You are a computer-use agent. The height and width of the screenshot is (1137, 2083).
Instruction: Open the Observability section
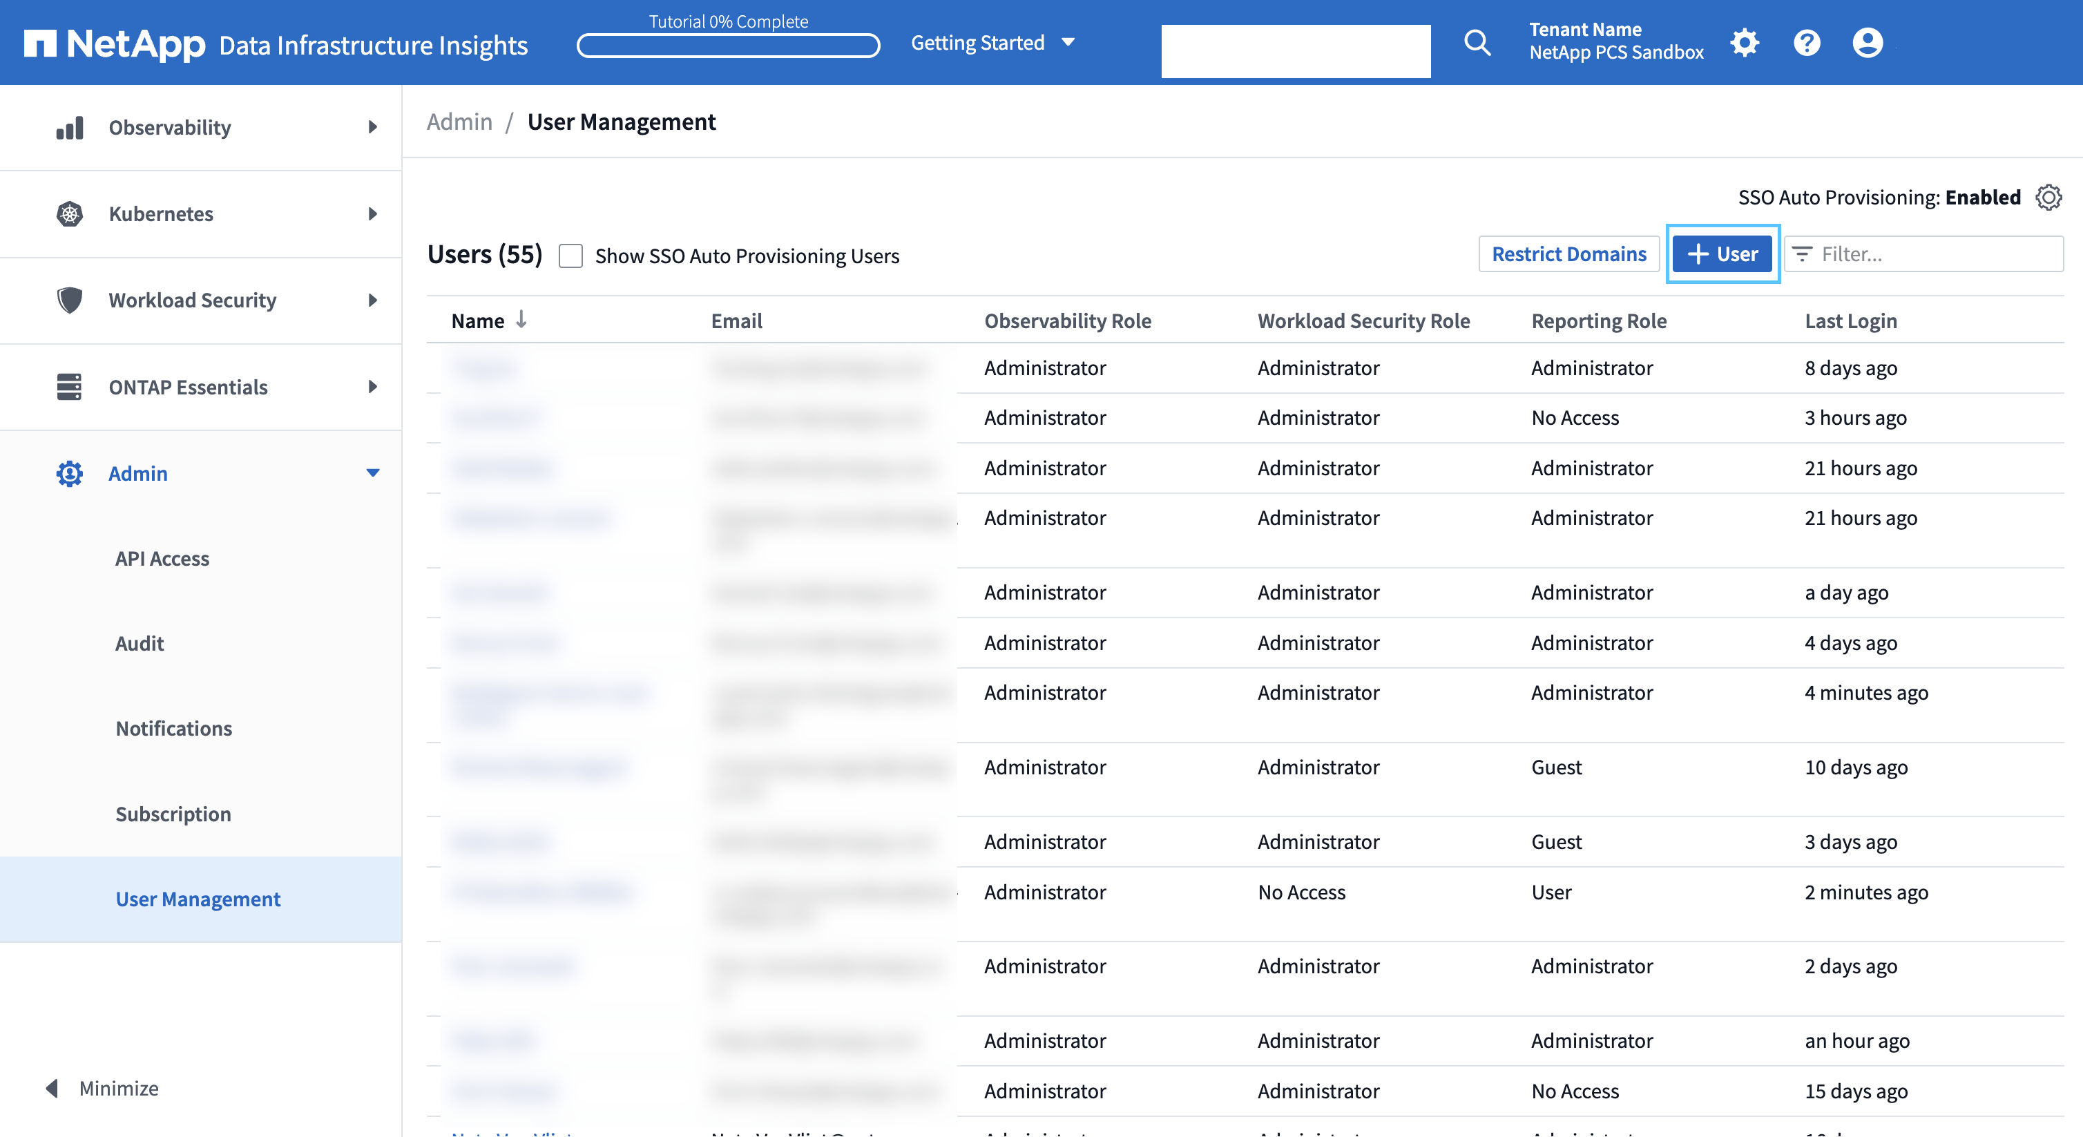coord(200,127)
